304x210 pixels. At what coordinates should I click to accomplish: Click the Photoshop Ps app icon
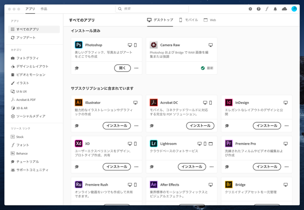click(x=79, y=45)
